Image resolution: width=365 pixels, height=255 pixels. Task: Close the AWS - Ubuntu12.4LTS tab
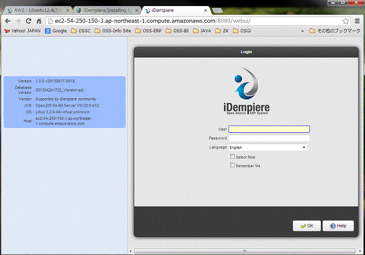68,11
